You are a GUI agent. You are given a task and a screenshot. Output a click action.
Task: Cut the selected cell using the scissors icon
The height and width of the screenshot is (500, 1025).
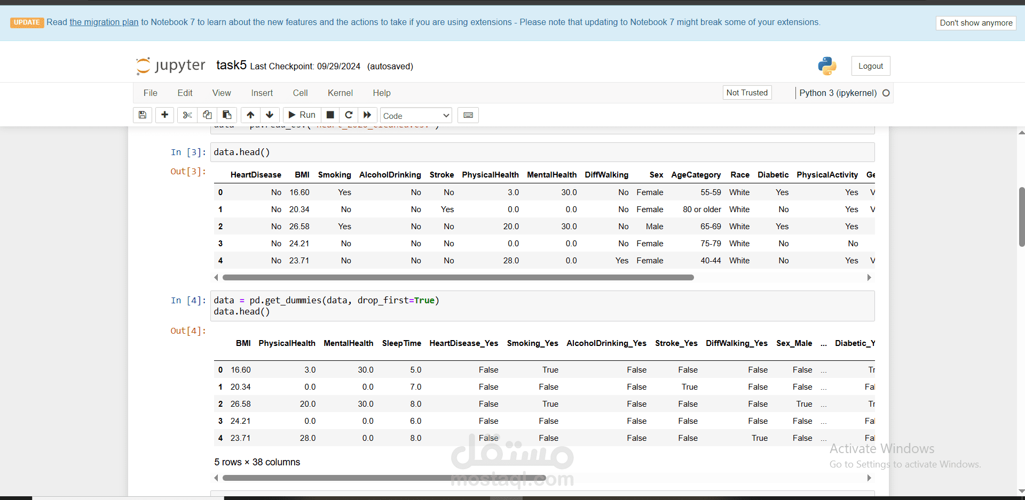click(x=186, y=115)
